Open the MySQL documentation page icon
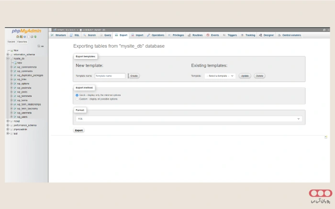This screenshot has height=209, width=335. point(28,37)
